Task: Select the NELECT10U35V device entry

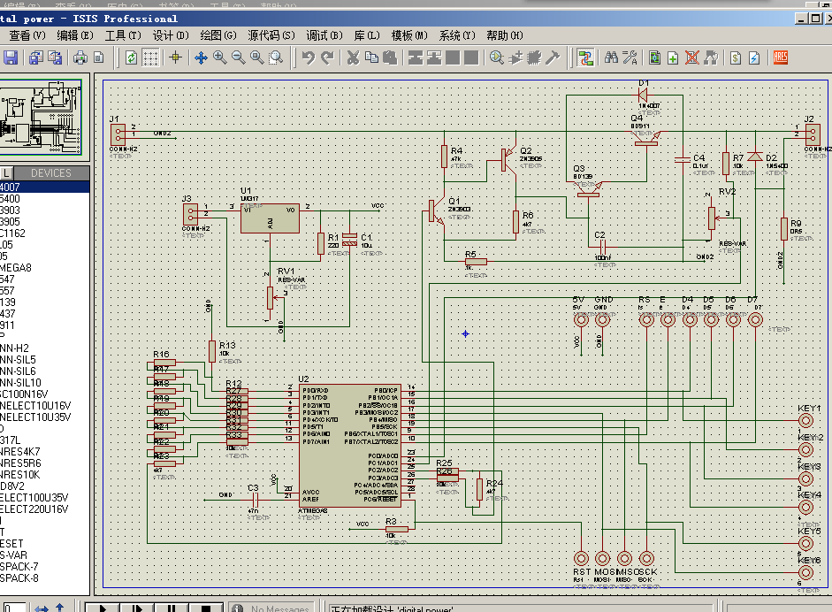Action: pyautogui.click(x=44, y=417)
